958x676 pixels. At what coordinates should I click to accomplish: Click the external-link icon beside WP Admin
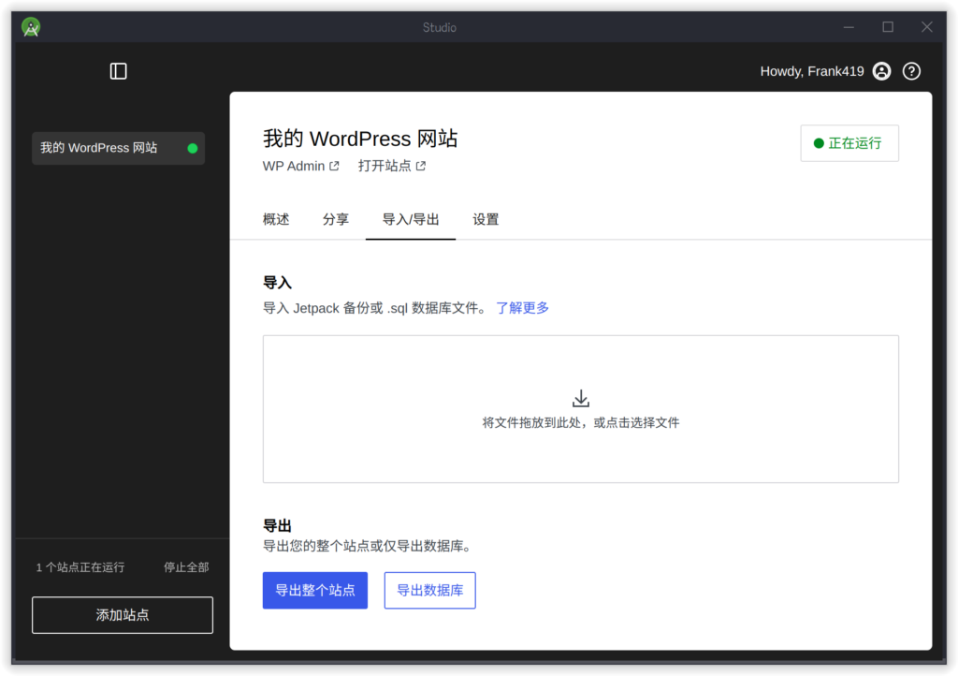pos(336,165)
